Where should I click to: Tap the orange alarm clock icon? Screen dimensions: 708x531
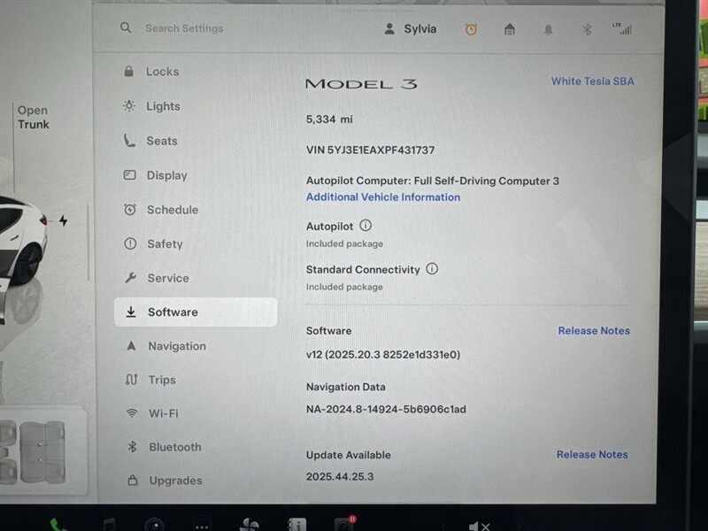point(471,29)
